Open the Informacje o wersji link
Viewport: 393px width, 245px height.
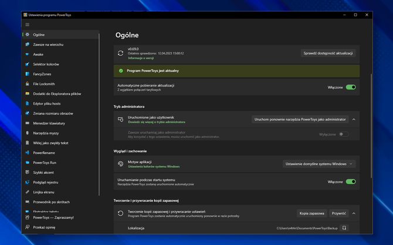(141, 58)
